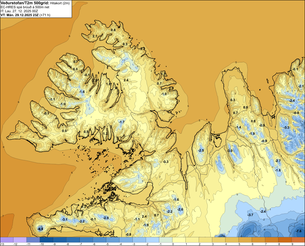
Task: Click the -1.4 temperature value on the map
Action: pos(238,127)
